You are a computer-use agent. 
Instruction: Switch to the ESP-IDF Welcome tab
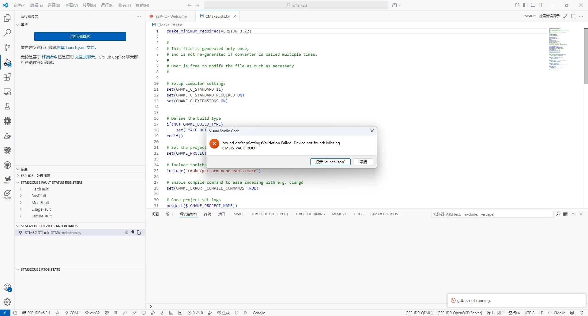click(171, 16)
